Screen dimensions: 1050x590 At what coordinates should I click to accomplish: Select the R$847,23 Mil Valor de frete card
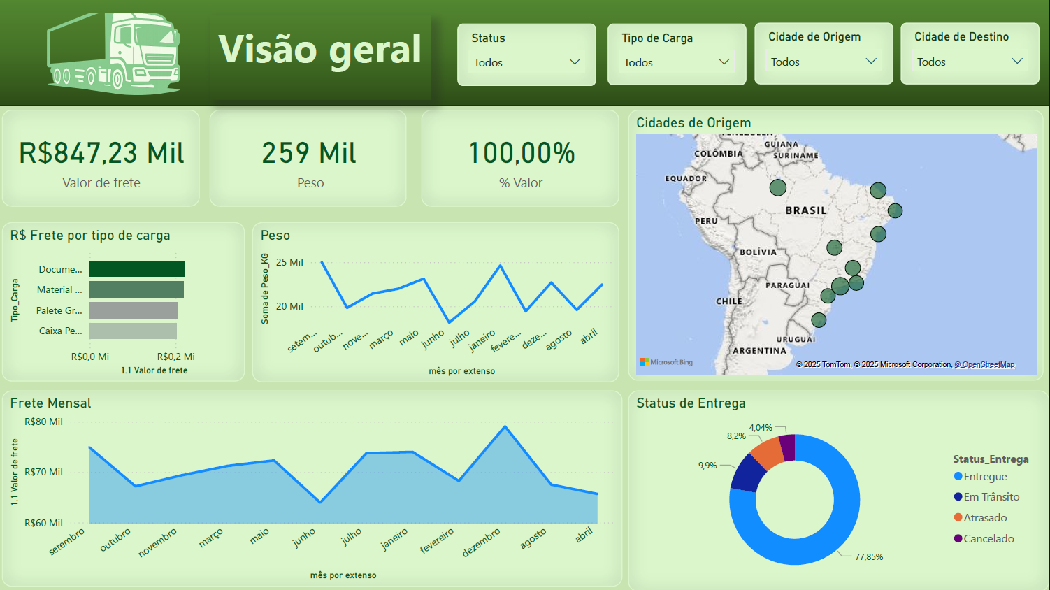(101, 157)
